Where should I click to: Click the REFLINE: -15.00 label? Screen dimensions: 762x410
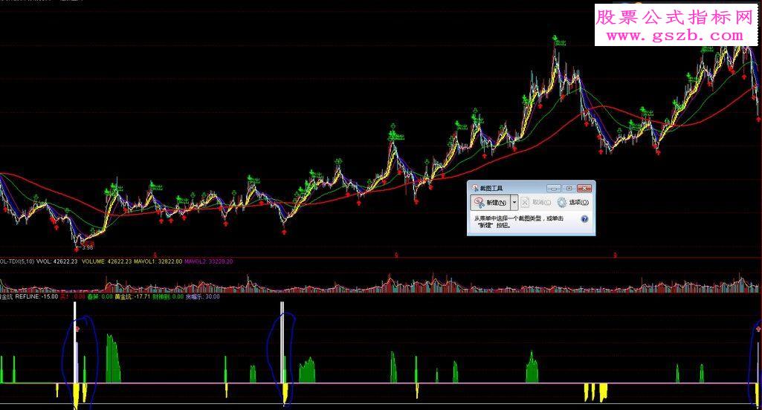(36, 296)
